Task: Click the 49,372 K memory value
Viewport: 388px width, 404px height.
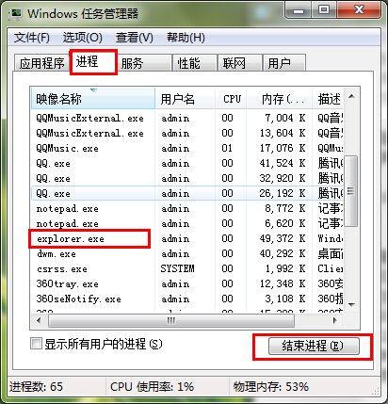Action: click(283, 238)
